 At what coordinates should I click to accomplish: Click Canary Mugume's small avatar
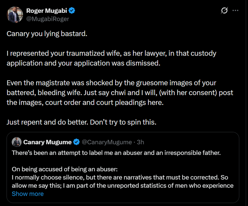16,142
